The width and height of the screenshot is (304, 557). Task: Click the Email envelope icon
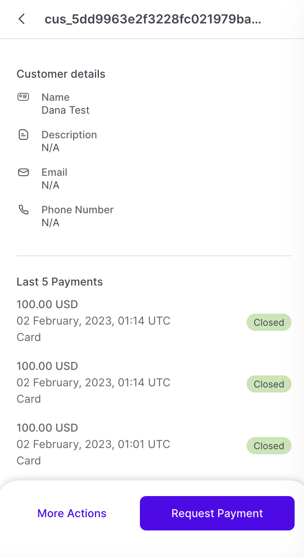tap(23, 172)
